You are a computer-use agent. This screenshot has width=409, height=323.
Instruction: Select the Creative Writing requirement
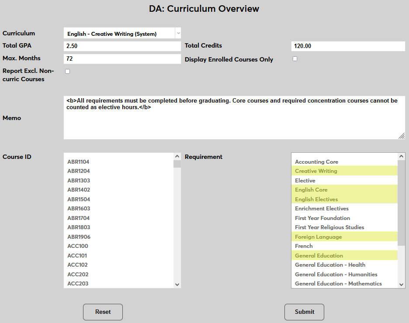click(x=316, y=171)
